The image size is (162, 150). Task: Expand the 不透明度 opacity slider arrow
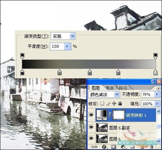157,94
